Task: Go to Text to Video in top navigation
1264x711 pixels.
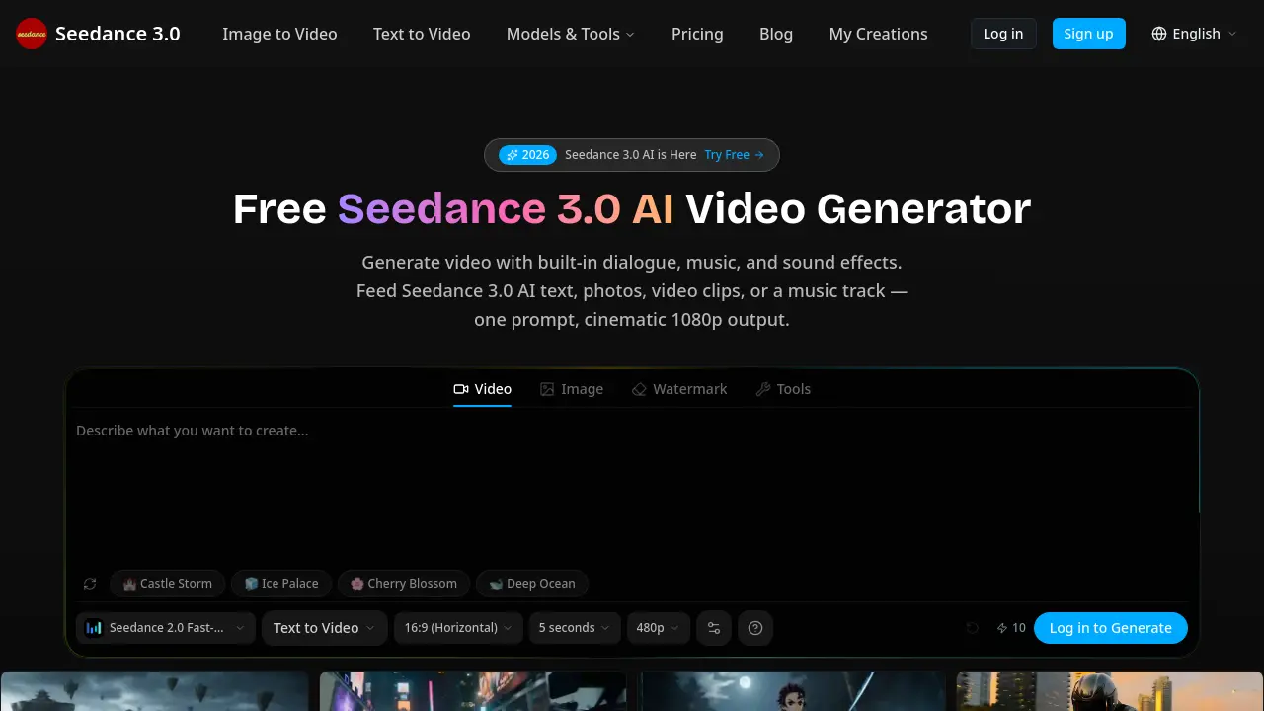Action: tap(422, 34)
